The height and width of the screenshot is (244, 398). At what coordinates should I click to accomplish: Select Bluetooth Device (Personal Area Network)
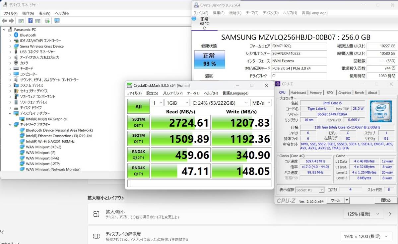pos(59,130)
